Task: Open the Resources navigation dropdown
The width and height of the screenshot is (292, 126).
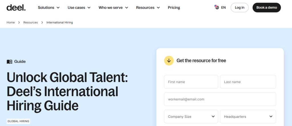Action: click(x=148, y=8)
